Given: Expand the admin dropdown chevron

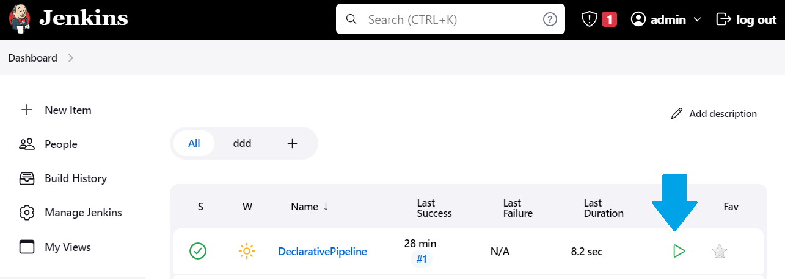Looking at the screenshot, I should (697, 19).
